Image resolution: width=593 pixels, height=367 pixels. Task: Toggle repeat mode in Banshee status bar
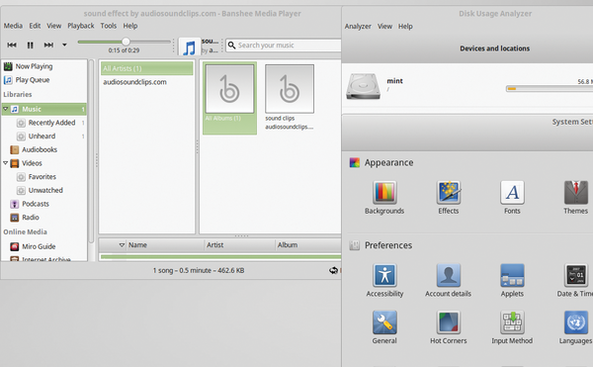(x=333, y=270)
